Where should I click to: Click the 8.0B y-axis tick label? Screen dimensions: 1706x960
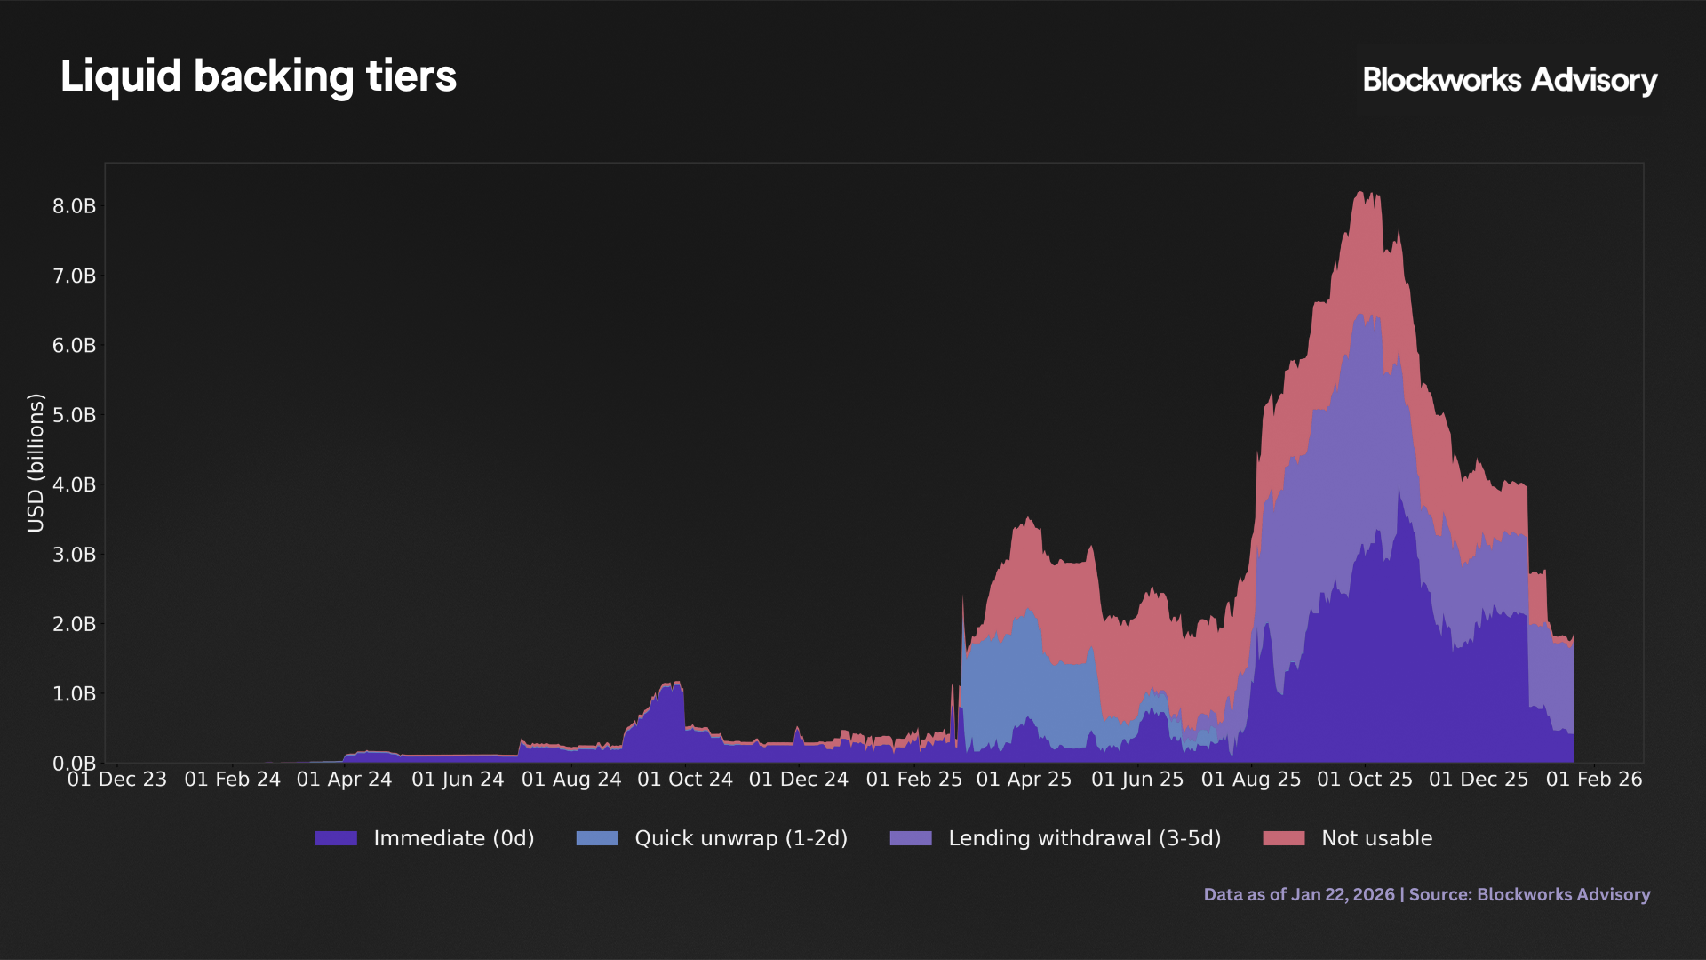click(74, 206)
